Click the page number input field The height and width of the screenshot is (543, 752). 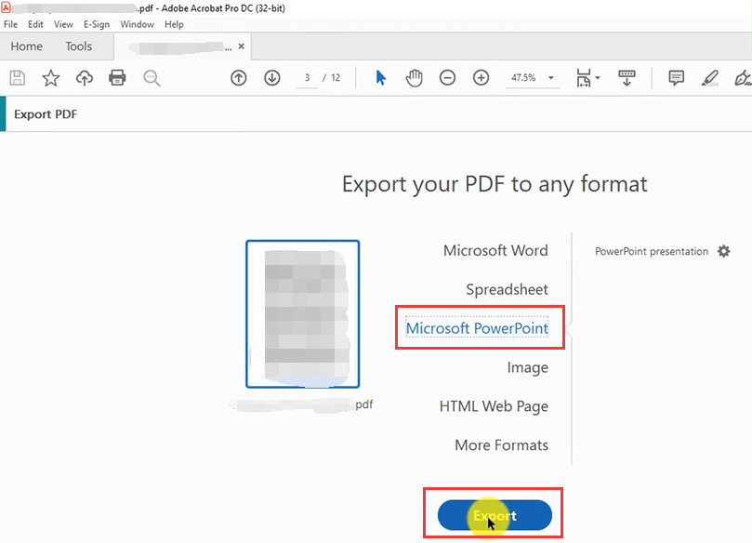point(307,78)
